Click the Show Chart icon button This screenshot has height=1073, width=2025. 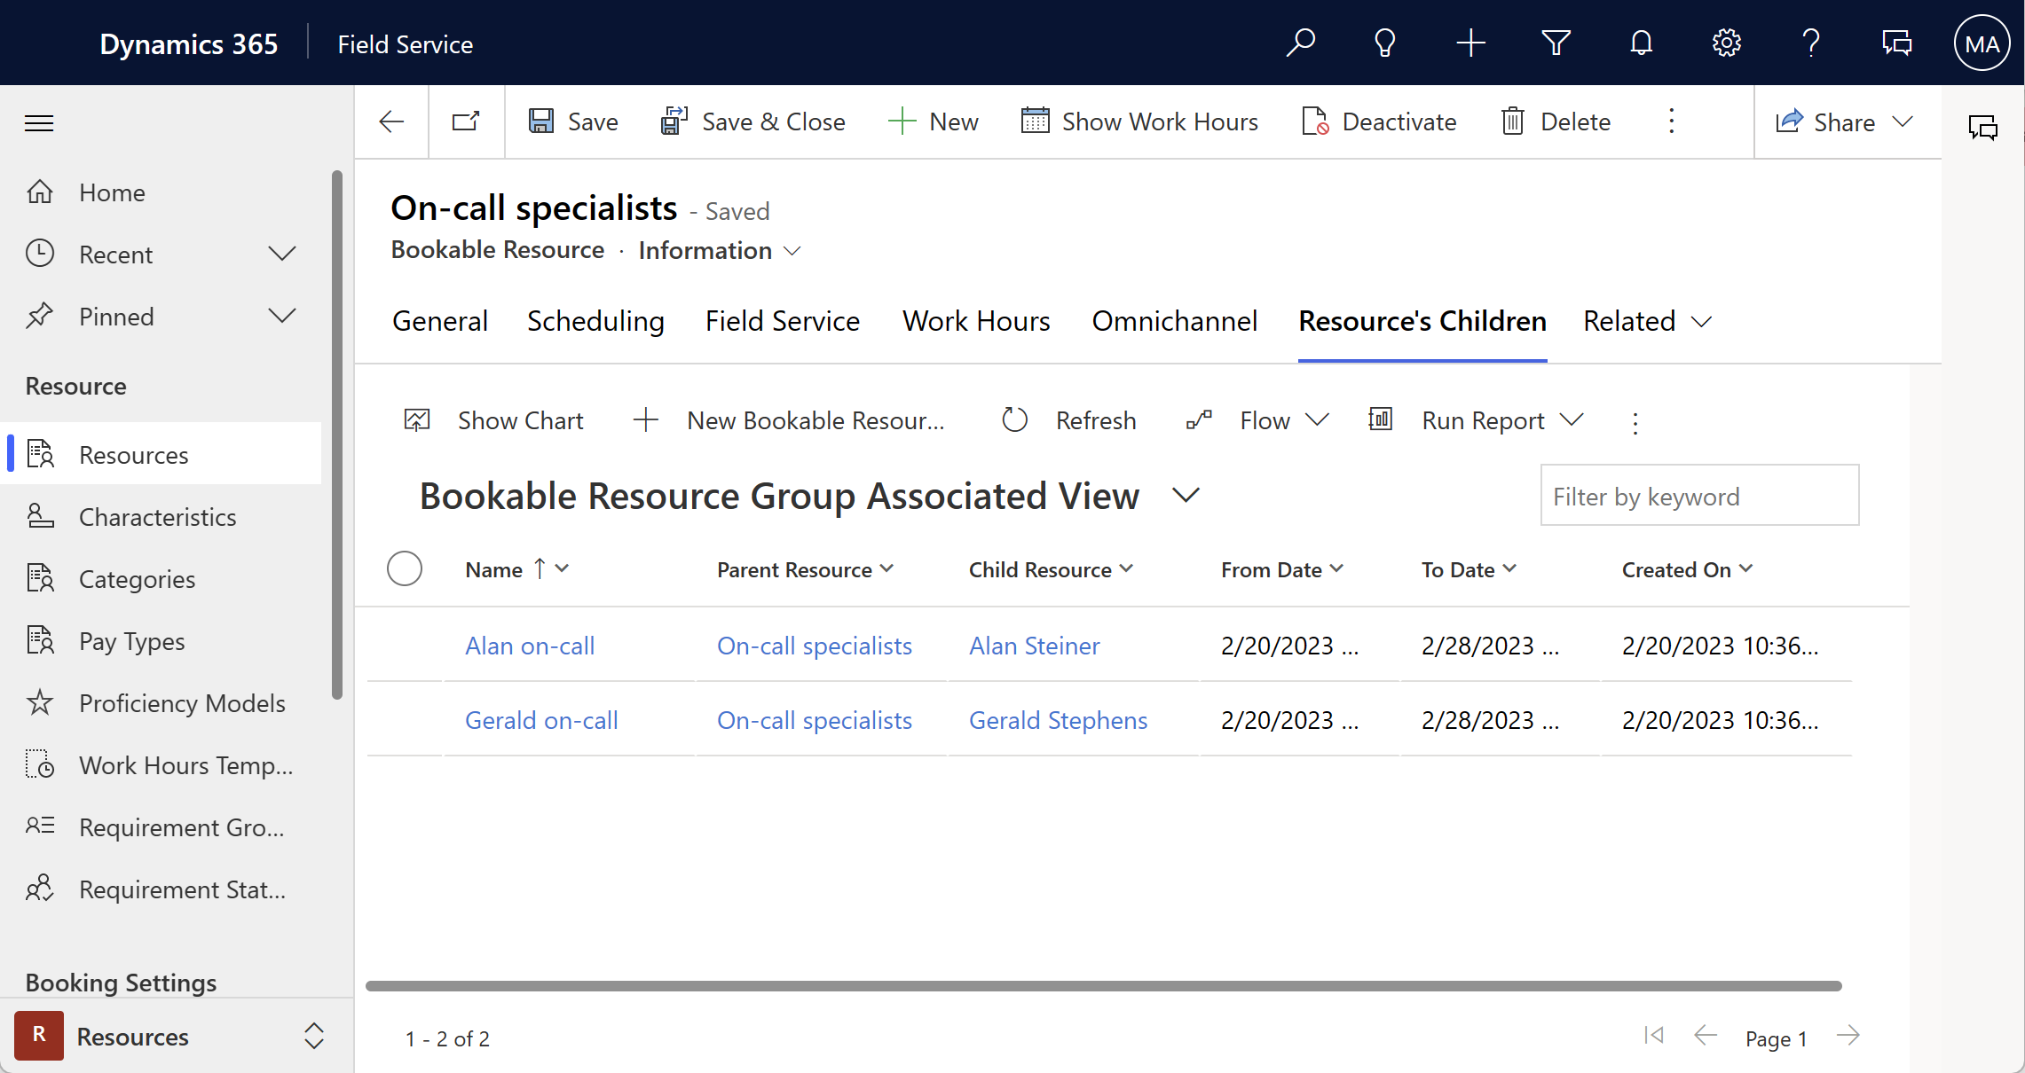(418, 420)
